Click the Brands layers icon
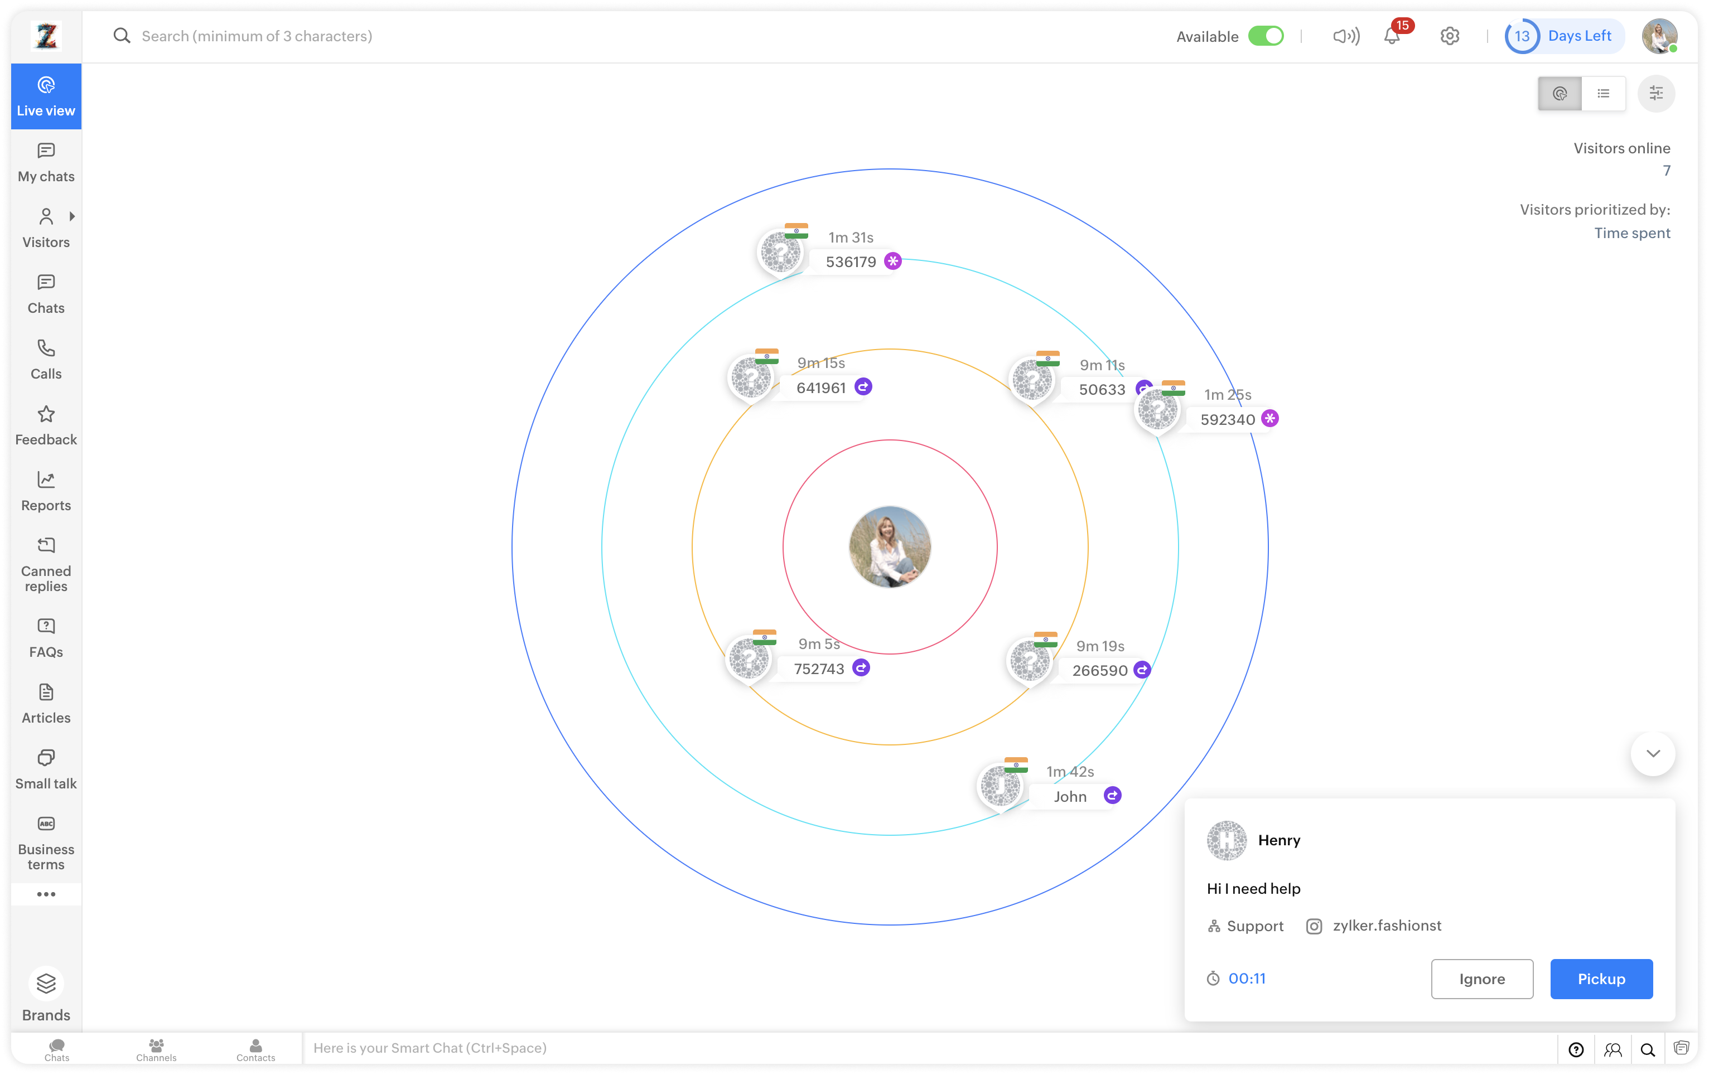The height and width of the screenshot is (1075, 1709). tap(46, 984)
